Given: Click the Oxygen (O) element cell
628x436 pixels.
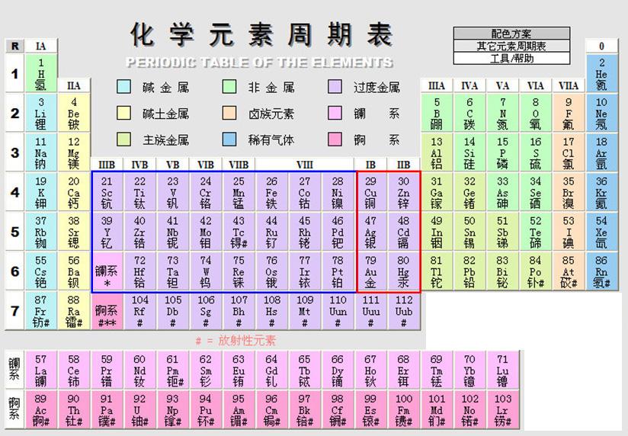Looking at the screenshot, I should coord(536,113).
